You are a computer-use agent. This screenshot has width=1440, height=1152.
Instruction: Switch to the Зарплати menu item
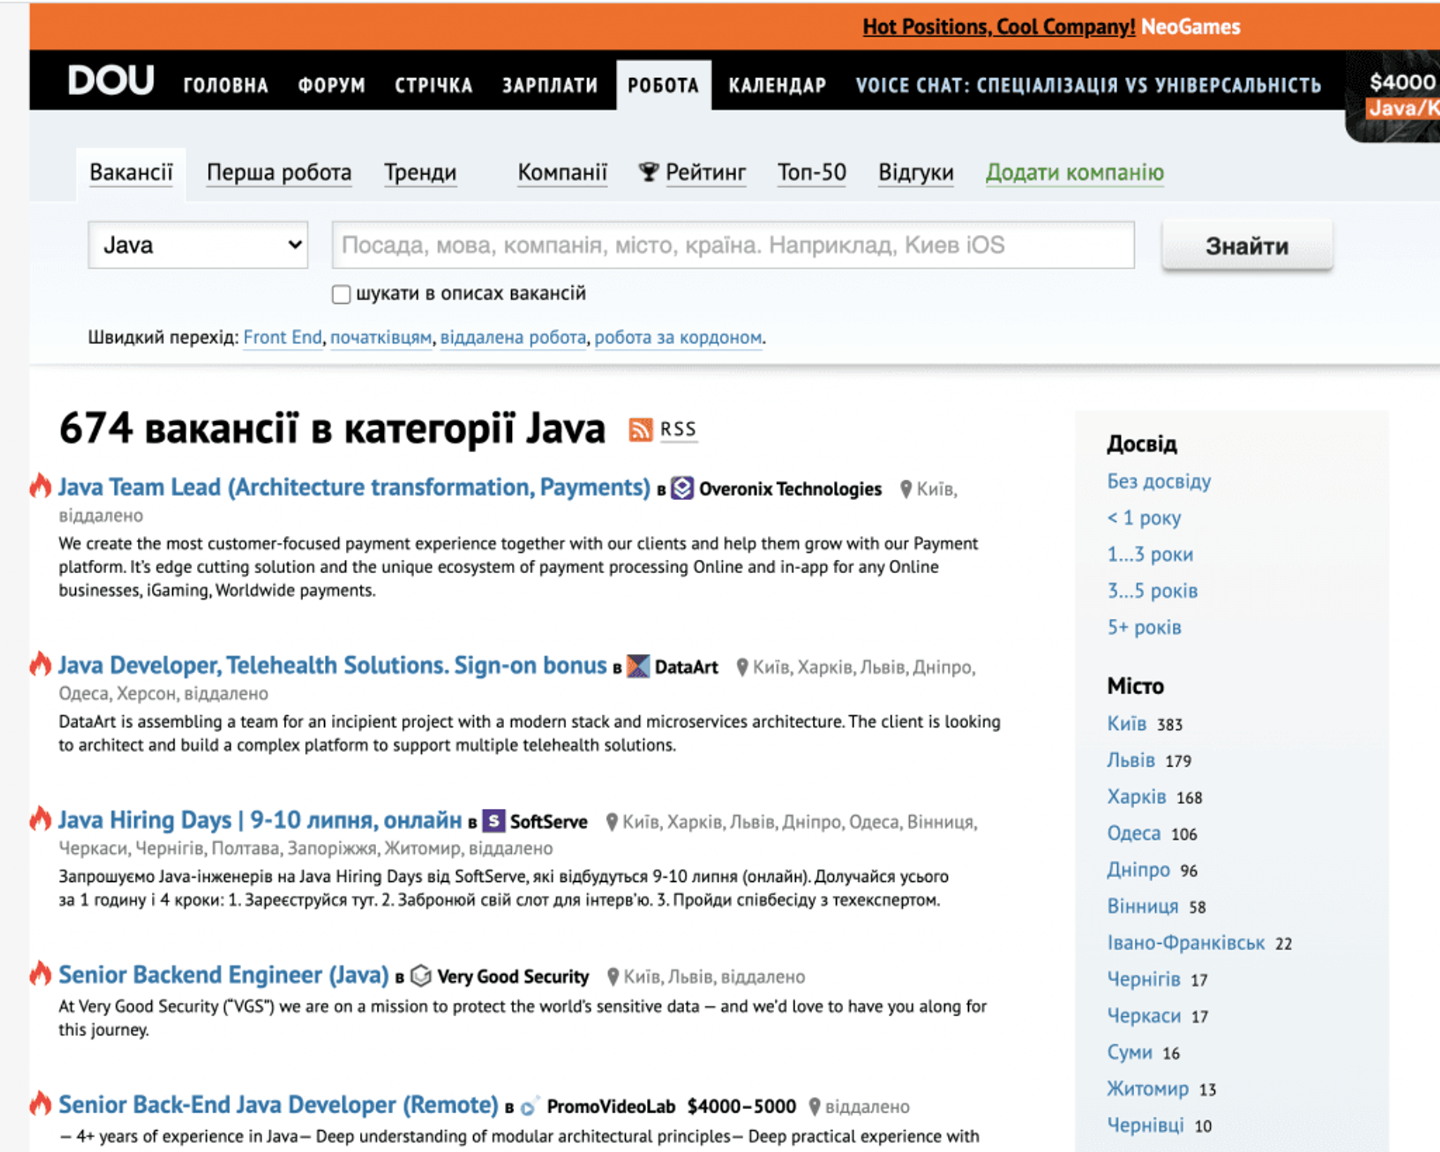click(x=550, y=85)
